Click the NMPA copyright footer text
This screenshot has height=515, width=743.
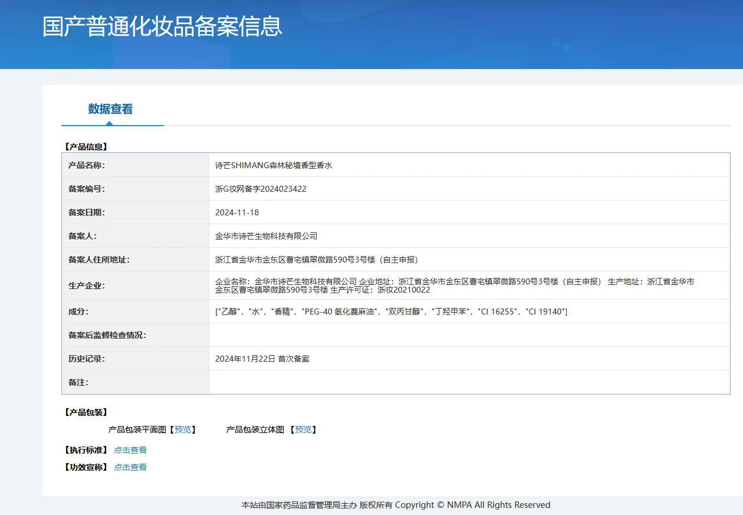tap(396, 505)
